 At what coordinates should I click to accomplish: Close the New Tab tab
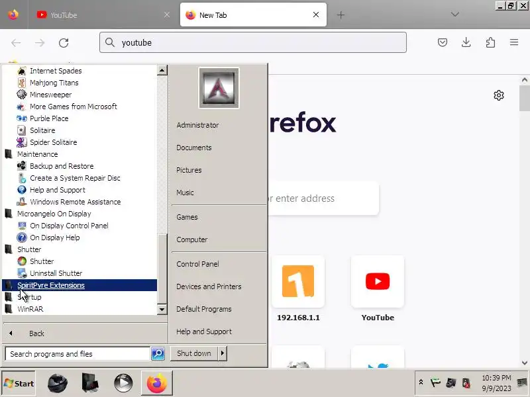(316, 15)
